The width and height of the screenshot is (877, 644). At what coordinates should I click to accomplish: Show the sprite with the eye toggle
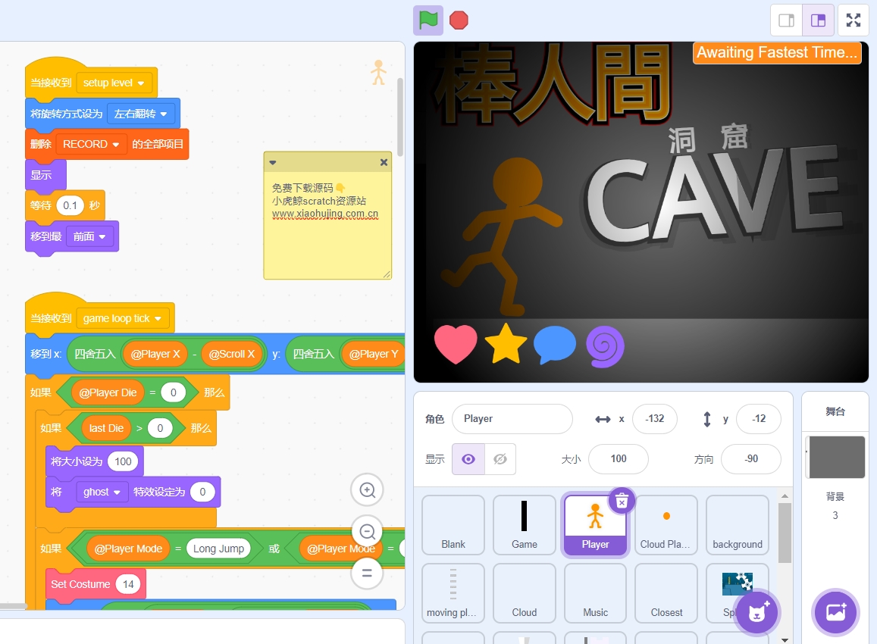point(468,459)
